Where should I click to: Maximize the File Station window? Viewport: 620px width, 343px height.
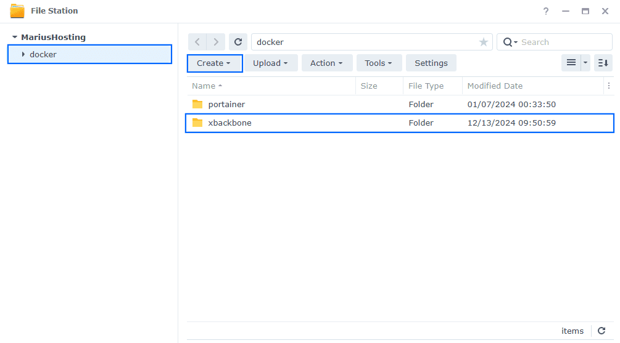click(x=585, y=11)
